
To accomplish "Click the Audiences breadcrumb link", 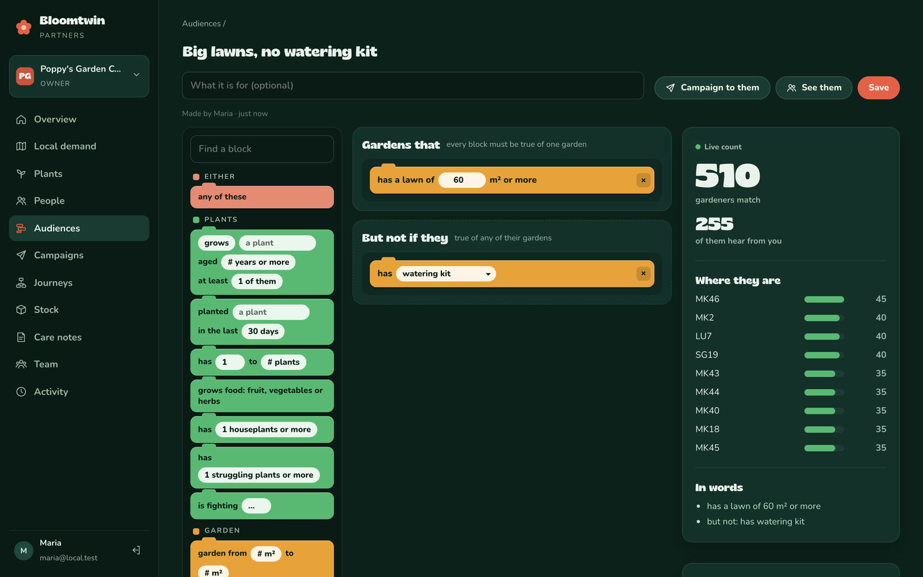I will (201, 24).
